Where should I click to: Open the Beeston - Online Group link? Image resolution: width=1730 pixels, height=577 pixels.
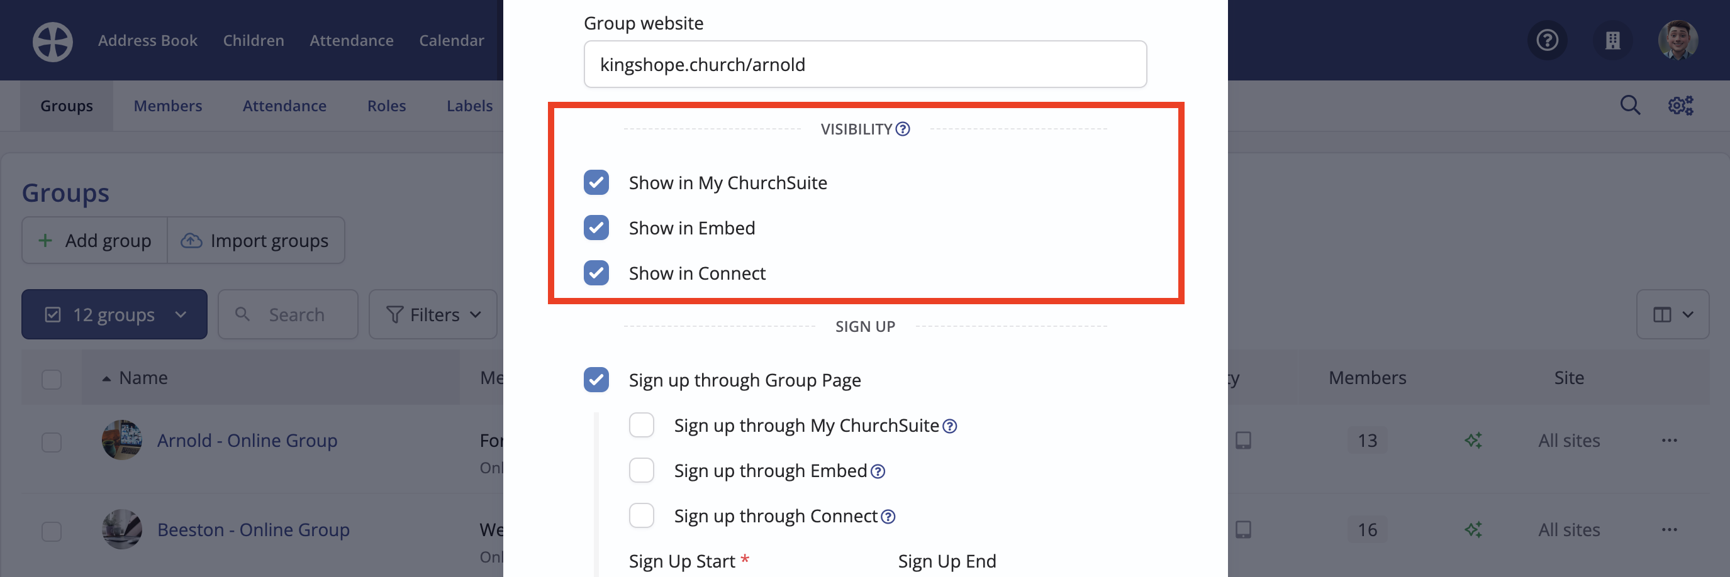253,529
